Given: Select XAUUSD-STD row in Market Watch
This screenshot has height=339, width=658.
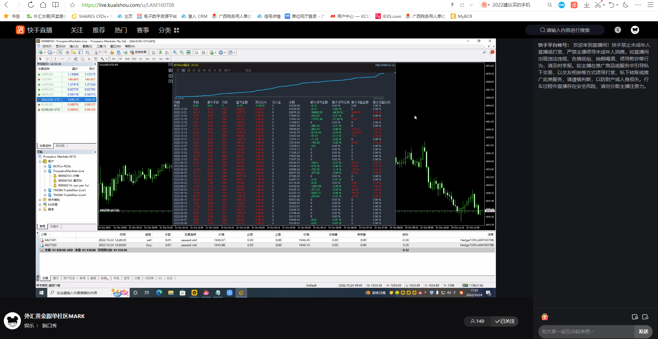Looking at the screenshot, I should [x=67, y=100].
